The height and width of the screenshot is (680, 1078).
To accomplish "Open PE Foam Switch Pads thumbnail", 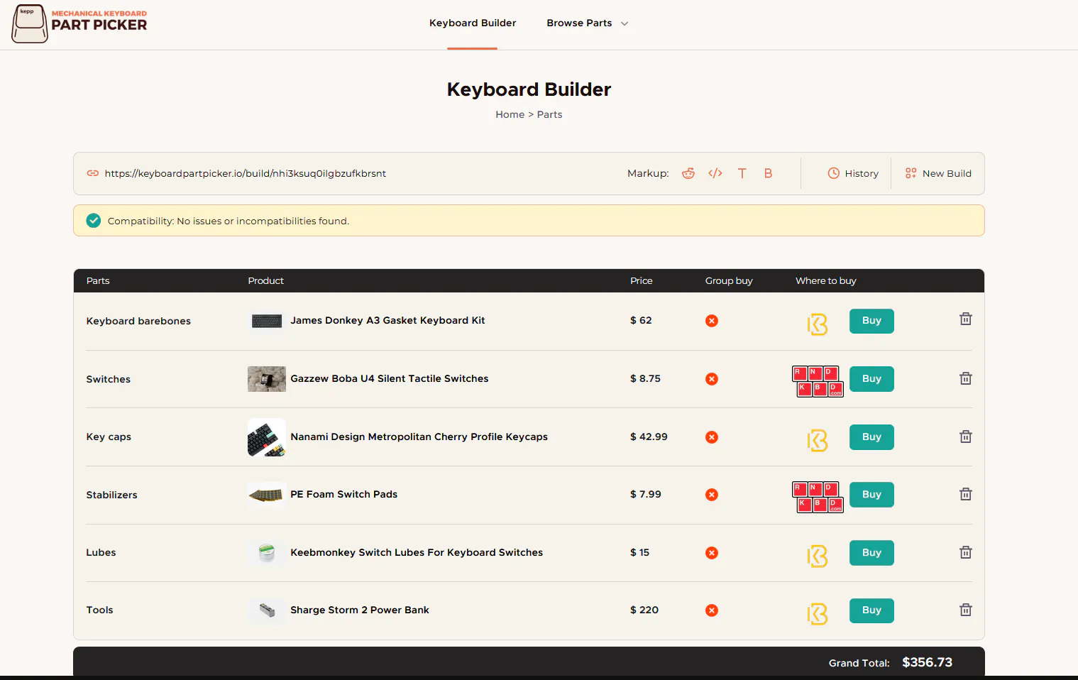I will [x=267, y=495].
